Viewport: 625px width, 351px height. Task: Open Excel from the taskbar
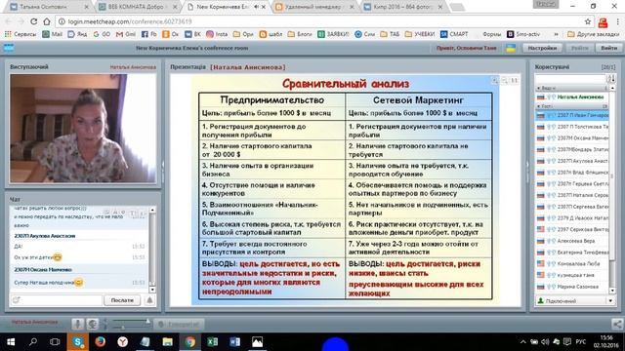coord(213,342)
